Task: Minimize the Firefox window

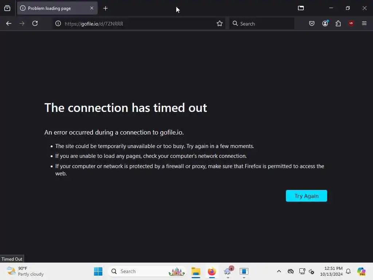Action: click(x=331, y=8)
